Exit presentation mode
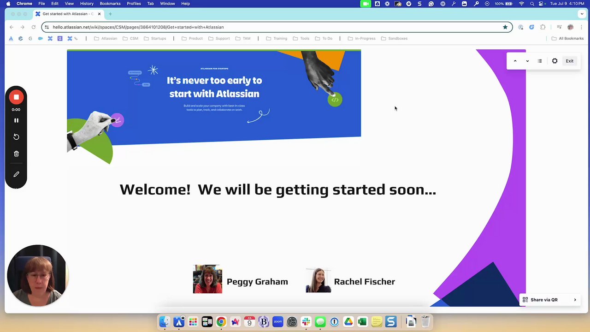 pos(570,61)
